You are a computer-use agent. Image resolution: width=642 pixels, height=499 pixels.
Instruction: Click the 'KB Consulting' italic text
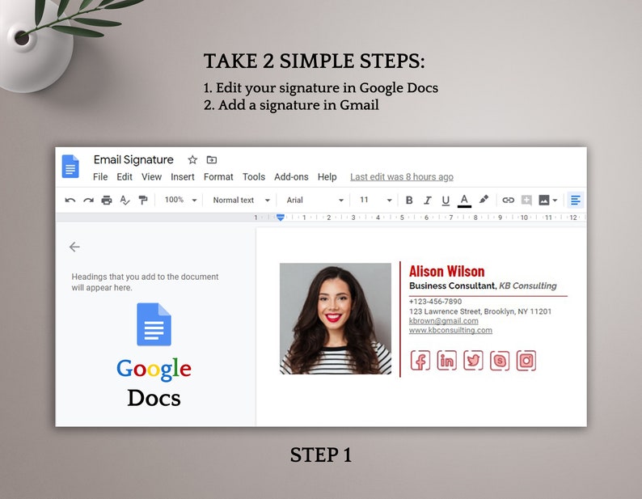coord(528,285)
